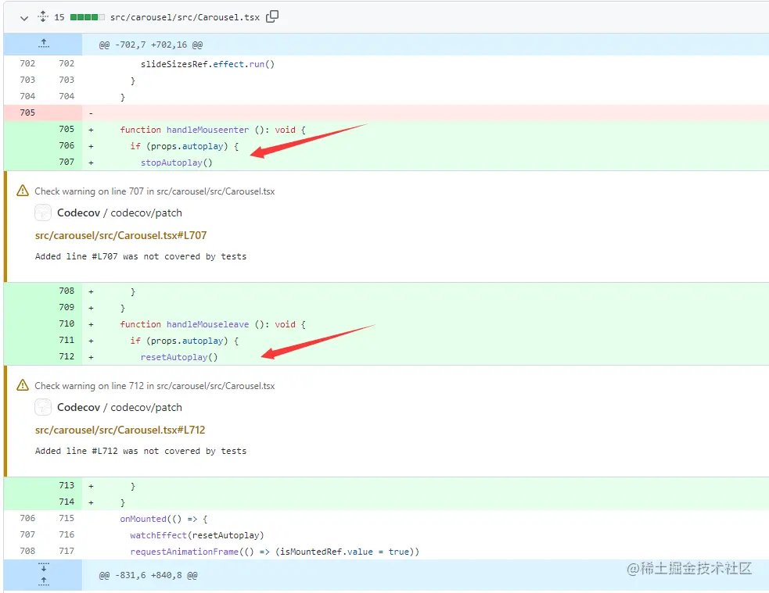The height and width of the screenshot is (593, 769).
Task: Select added line number 705
Action: (66, 129)
